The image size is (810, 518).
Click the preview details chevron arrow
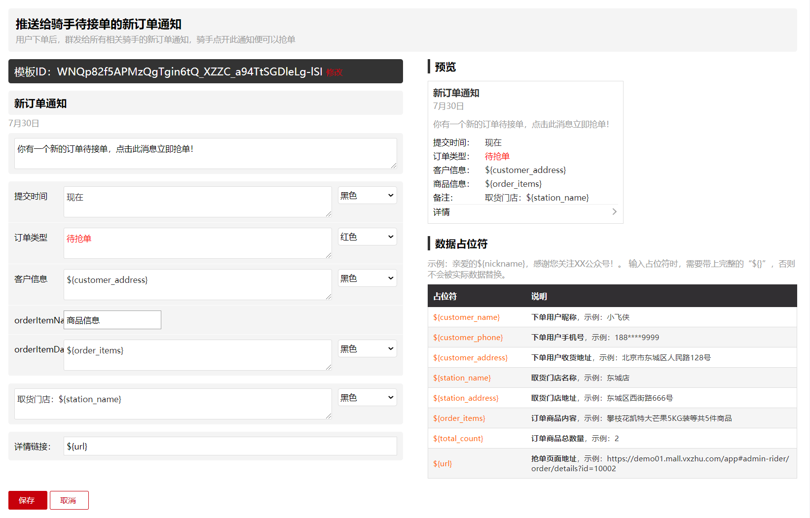click(614, 212)
